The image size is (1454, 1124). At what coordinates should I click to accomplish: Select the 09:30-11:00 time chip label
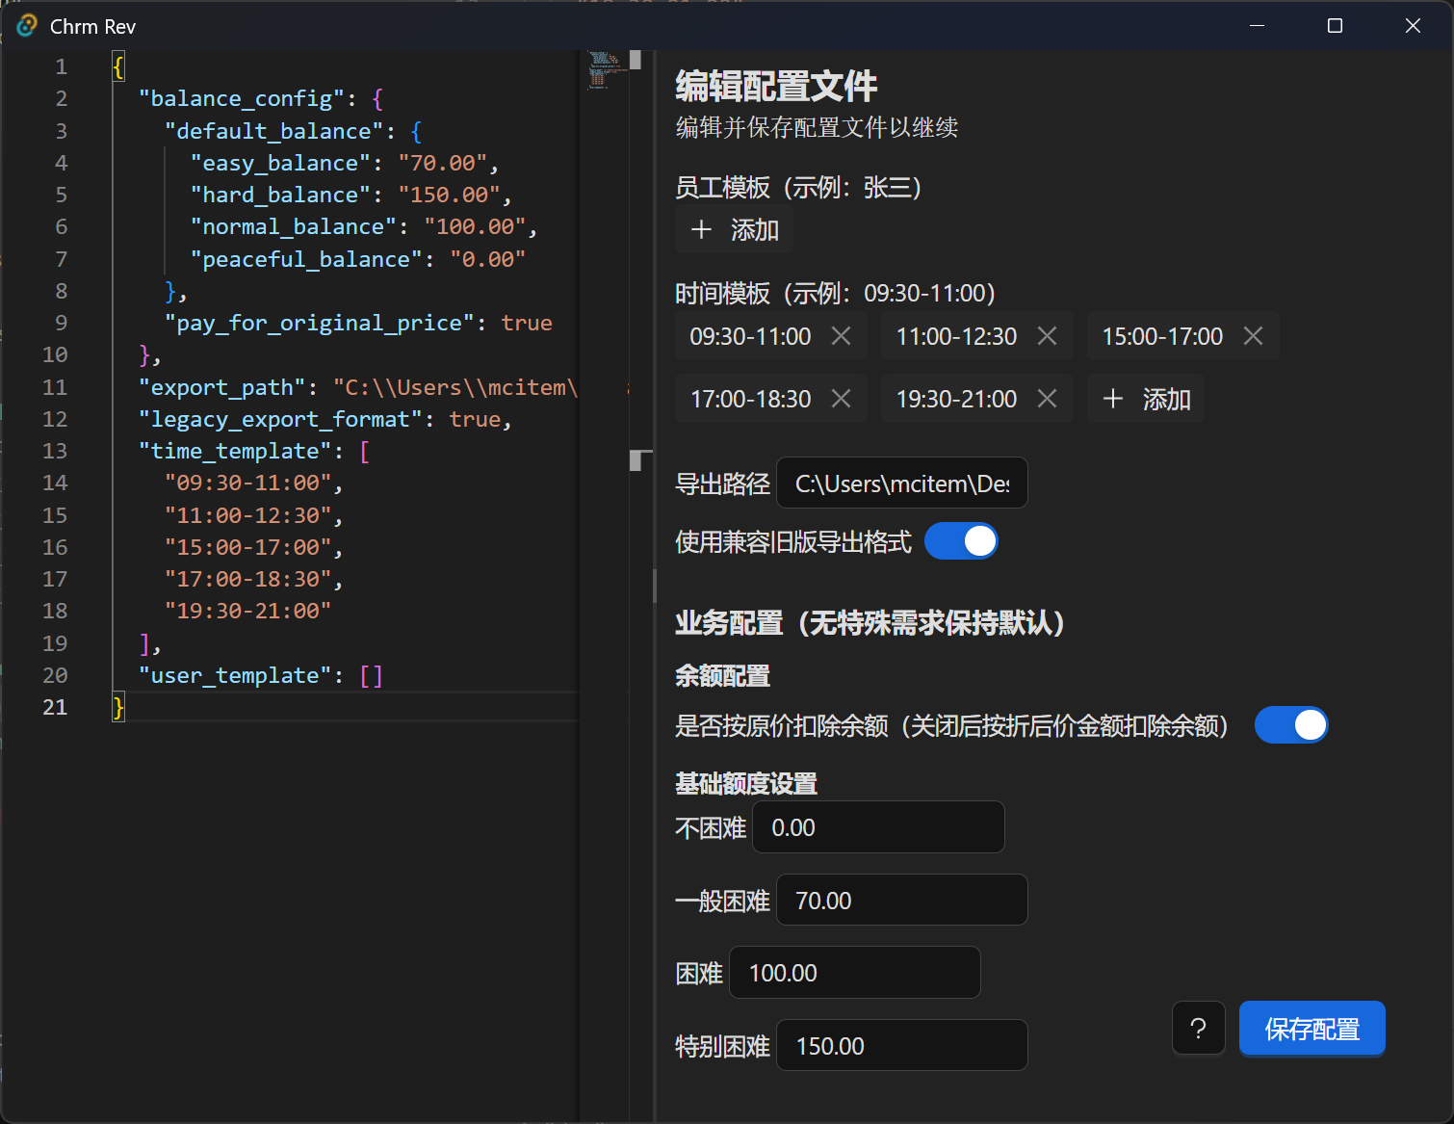[750, 336]
